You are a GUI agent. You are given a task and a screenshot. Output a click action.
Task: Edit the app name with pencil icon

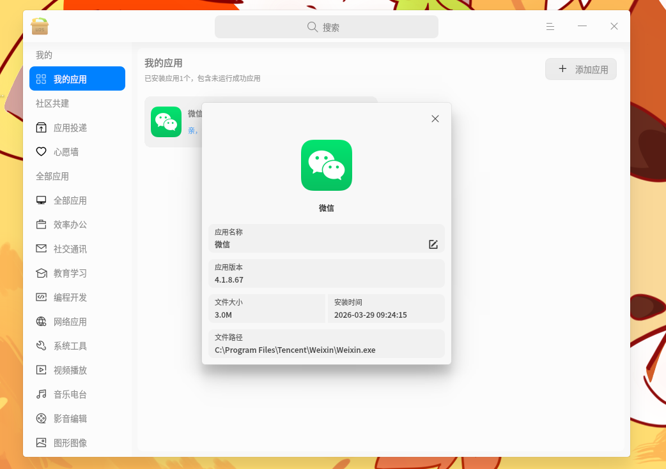click(x=433, y=244)
